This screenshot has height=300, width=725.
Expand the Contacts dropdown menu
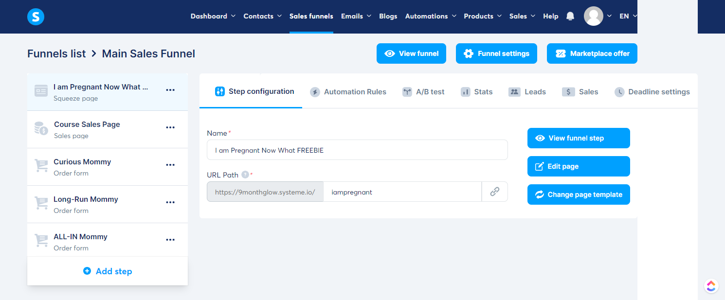pos(263,16)
